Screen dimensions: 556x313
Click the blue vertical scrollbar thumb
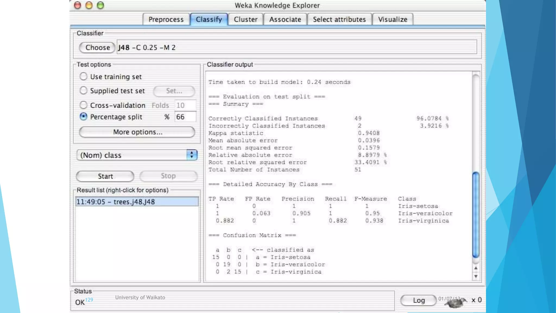point(476,215)
